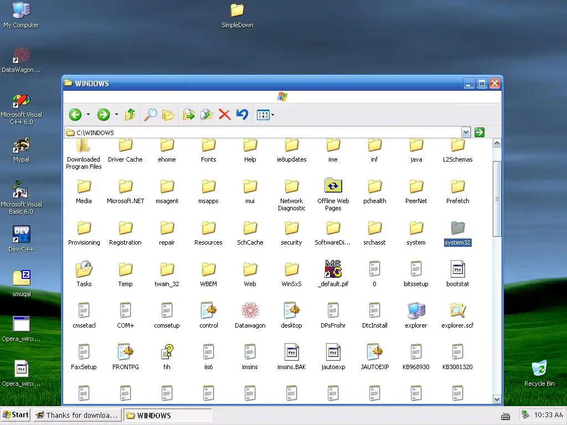The image size is (567, 425).
Task: Click the clock showing 10:33 AM
Action: tap(549, 415)
